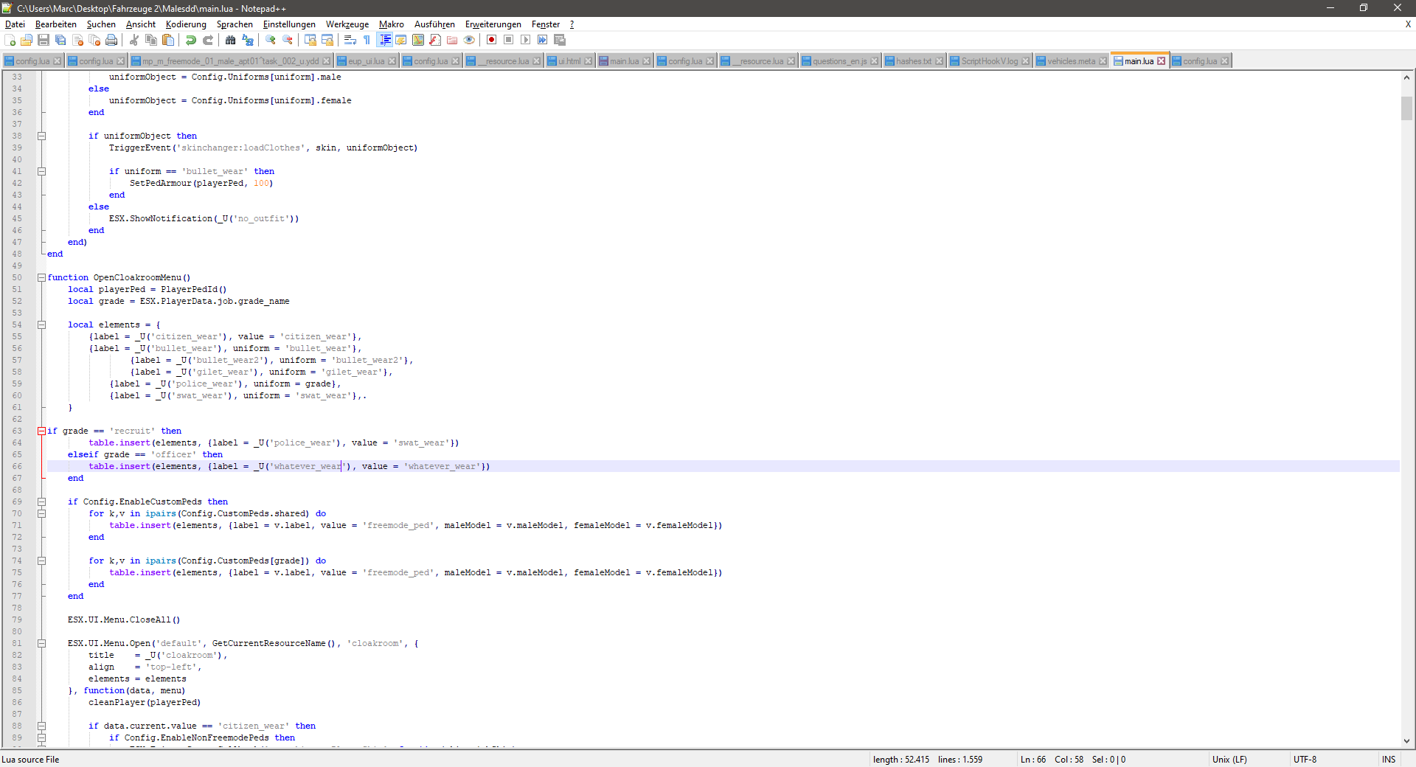Collapse the OpenCloakroomMenu function fold

42,278
